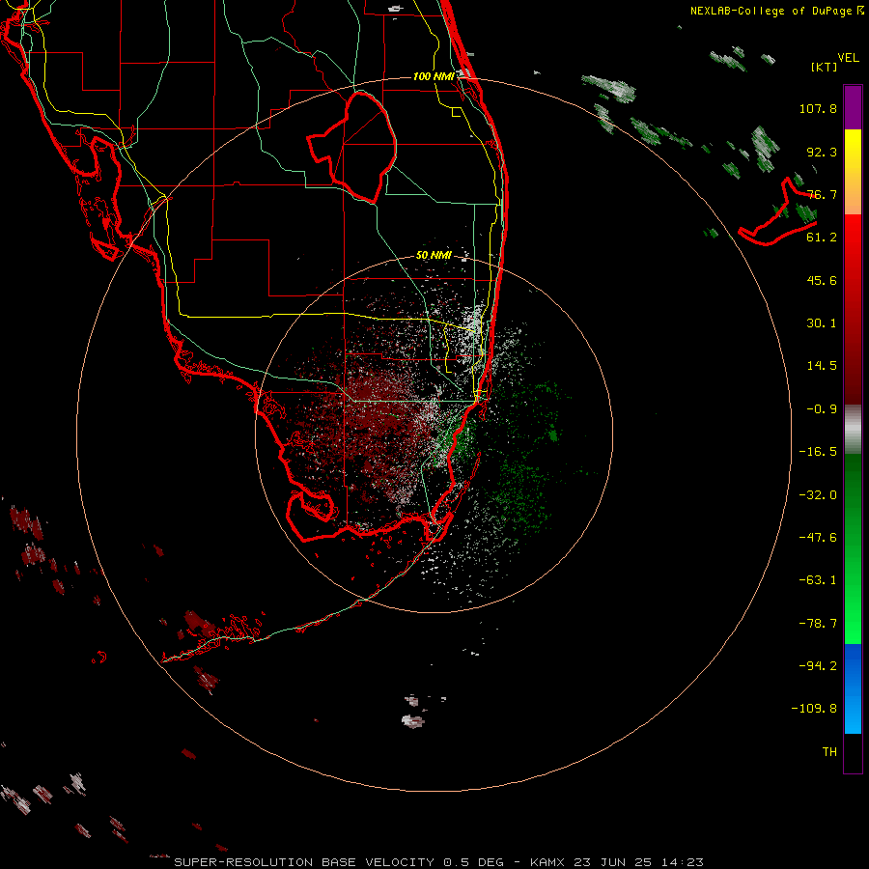This screenshot has height=869, width=869.
Task: Pick the yellow segment of velocity color bar
Action: point(853,172)
